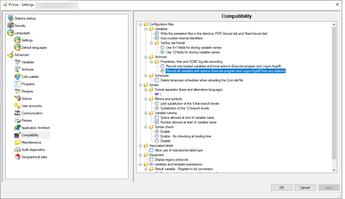Click the Security safe icon

[10, 25]
